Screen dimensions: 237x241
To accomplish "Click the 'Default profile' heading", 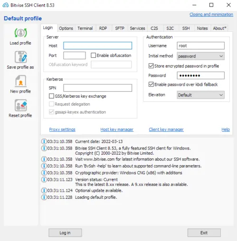I will (23, 19).
